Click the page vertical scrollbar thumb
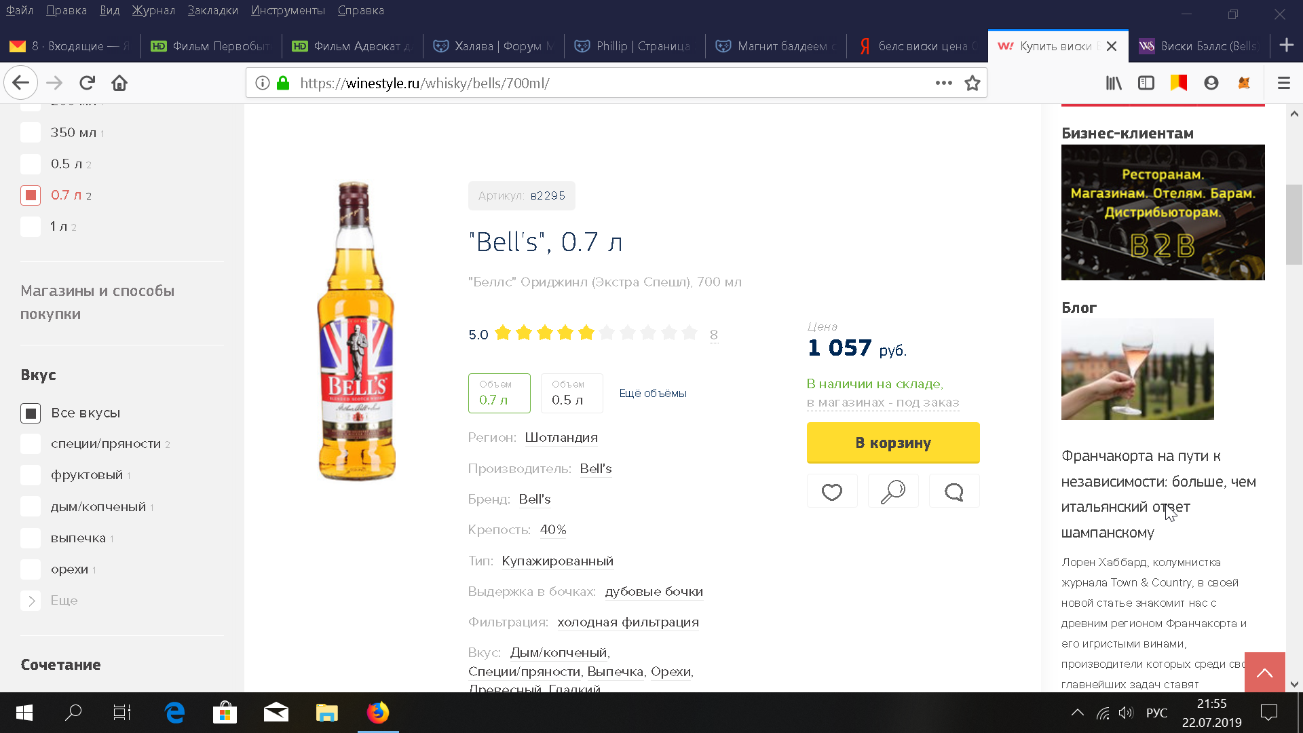This screenshot has width=1303, height=733. [x=1294, y=225]
